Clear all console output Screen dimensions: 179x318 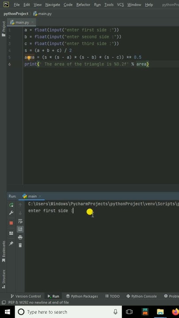(20, 246)
